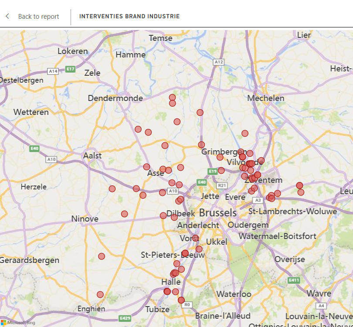Click the A3 road shield

(258, 200)
